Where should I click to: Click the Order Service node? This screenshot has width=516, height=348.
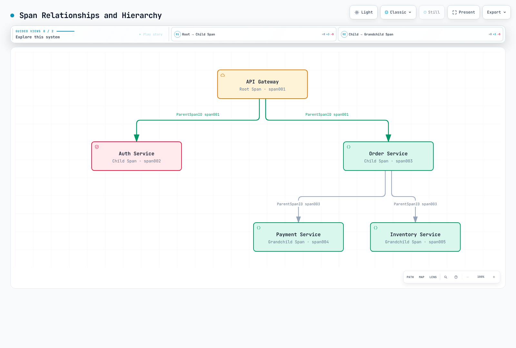pyautogui.click(x=388, y=156)
